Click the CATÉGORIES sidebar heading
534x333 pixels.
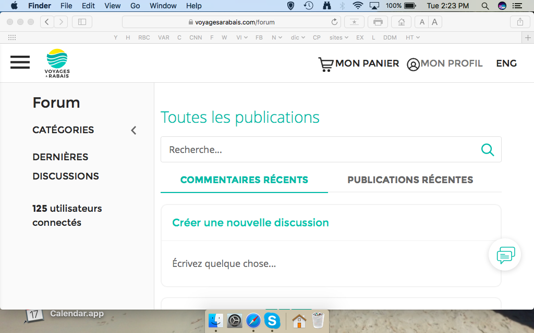(63, 130)
